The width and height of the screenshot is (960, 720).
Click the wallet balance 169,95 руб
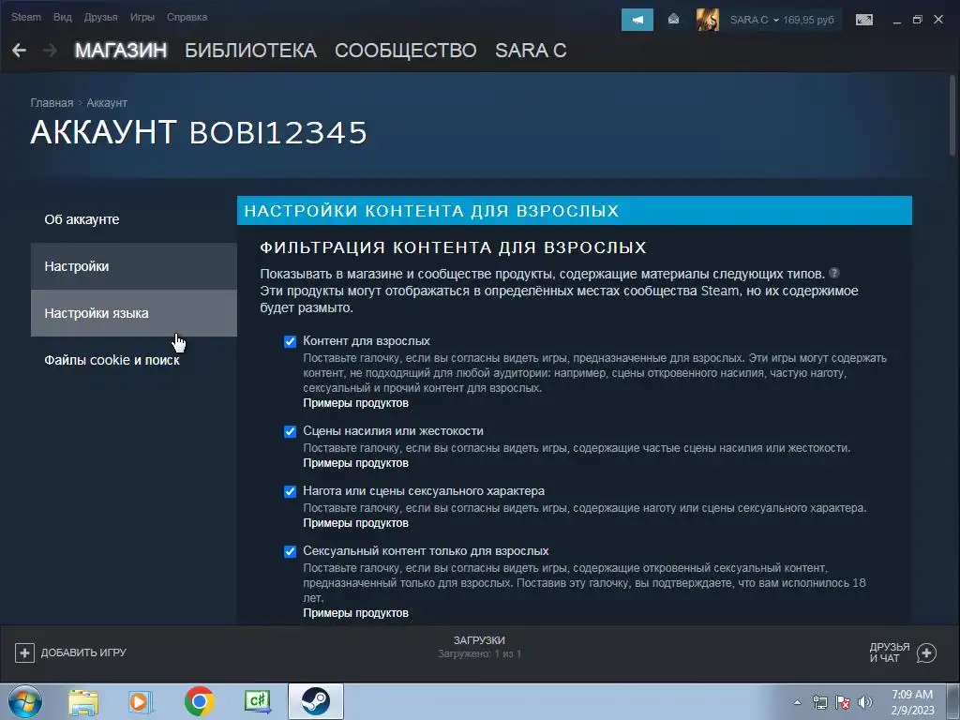(x=808, y=20)
